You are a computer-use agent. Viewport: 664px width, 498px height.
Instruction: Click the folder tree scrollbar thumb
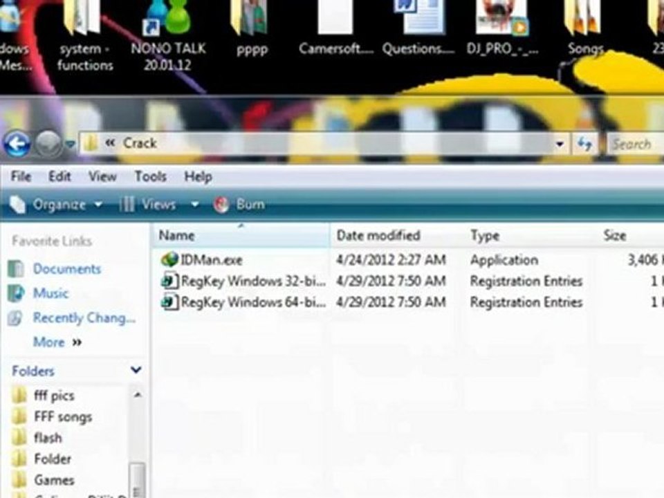138,481
